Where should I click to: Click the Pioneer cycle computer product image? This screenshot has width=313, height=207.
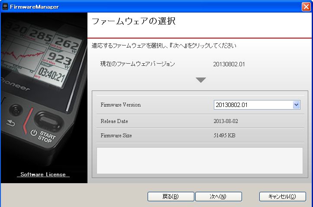(44, 97)
